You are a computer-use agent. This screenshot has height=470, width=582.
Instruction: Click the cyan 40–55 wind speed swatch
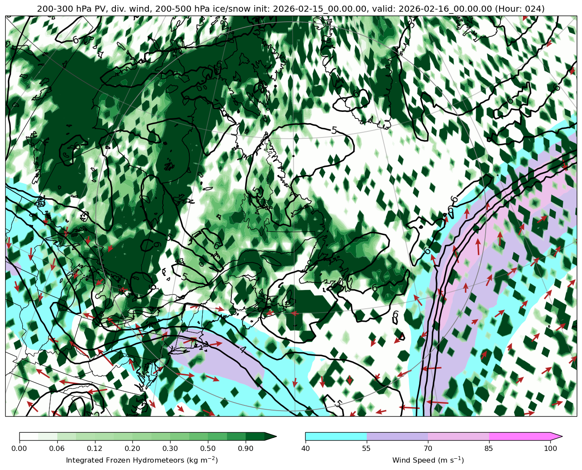[336, 436]
